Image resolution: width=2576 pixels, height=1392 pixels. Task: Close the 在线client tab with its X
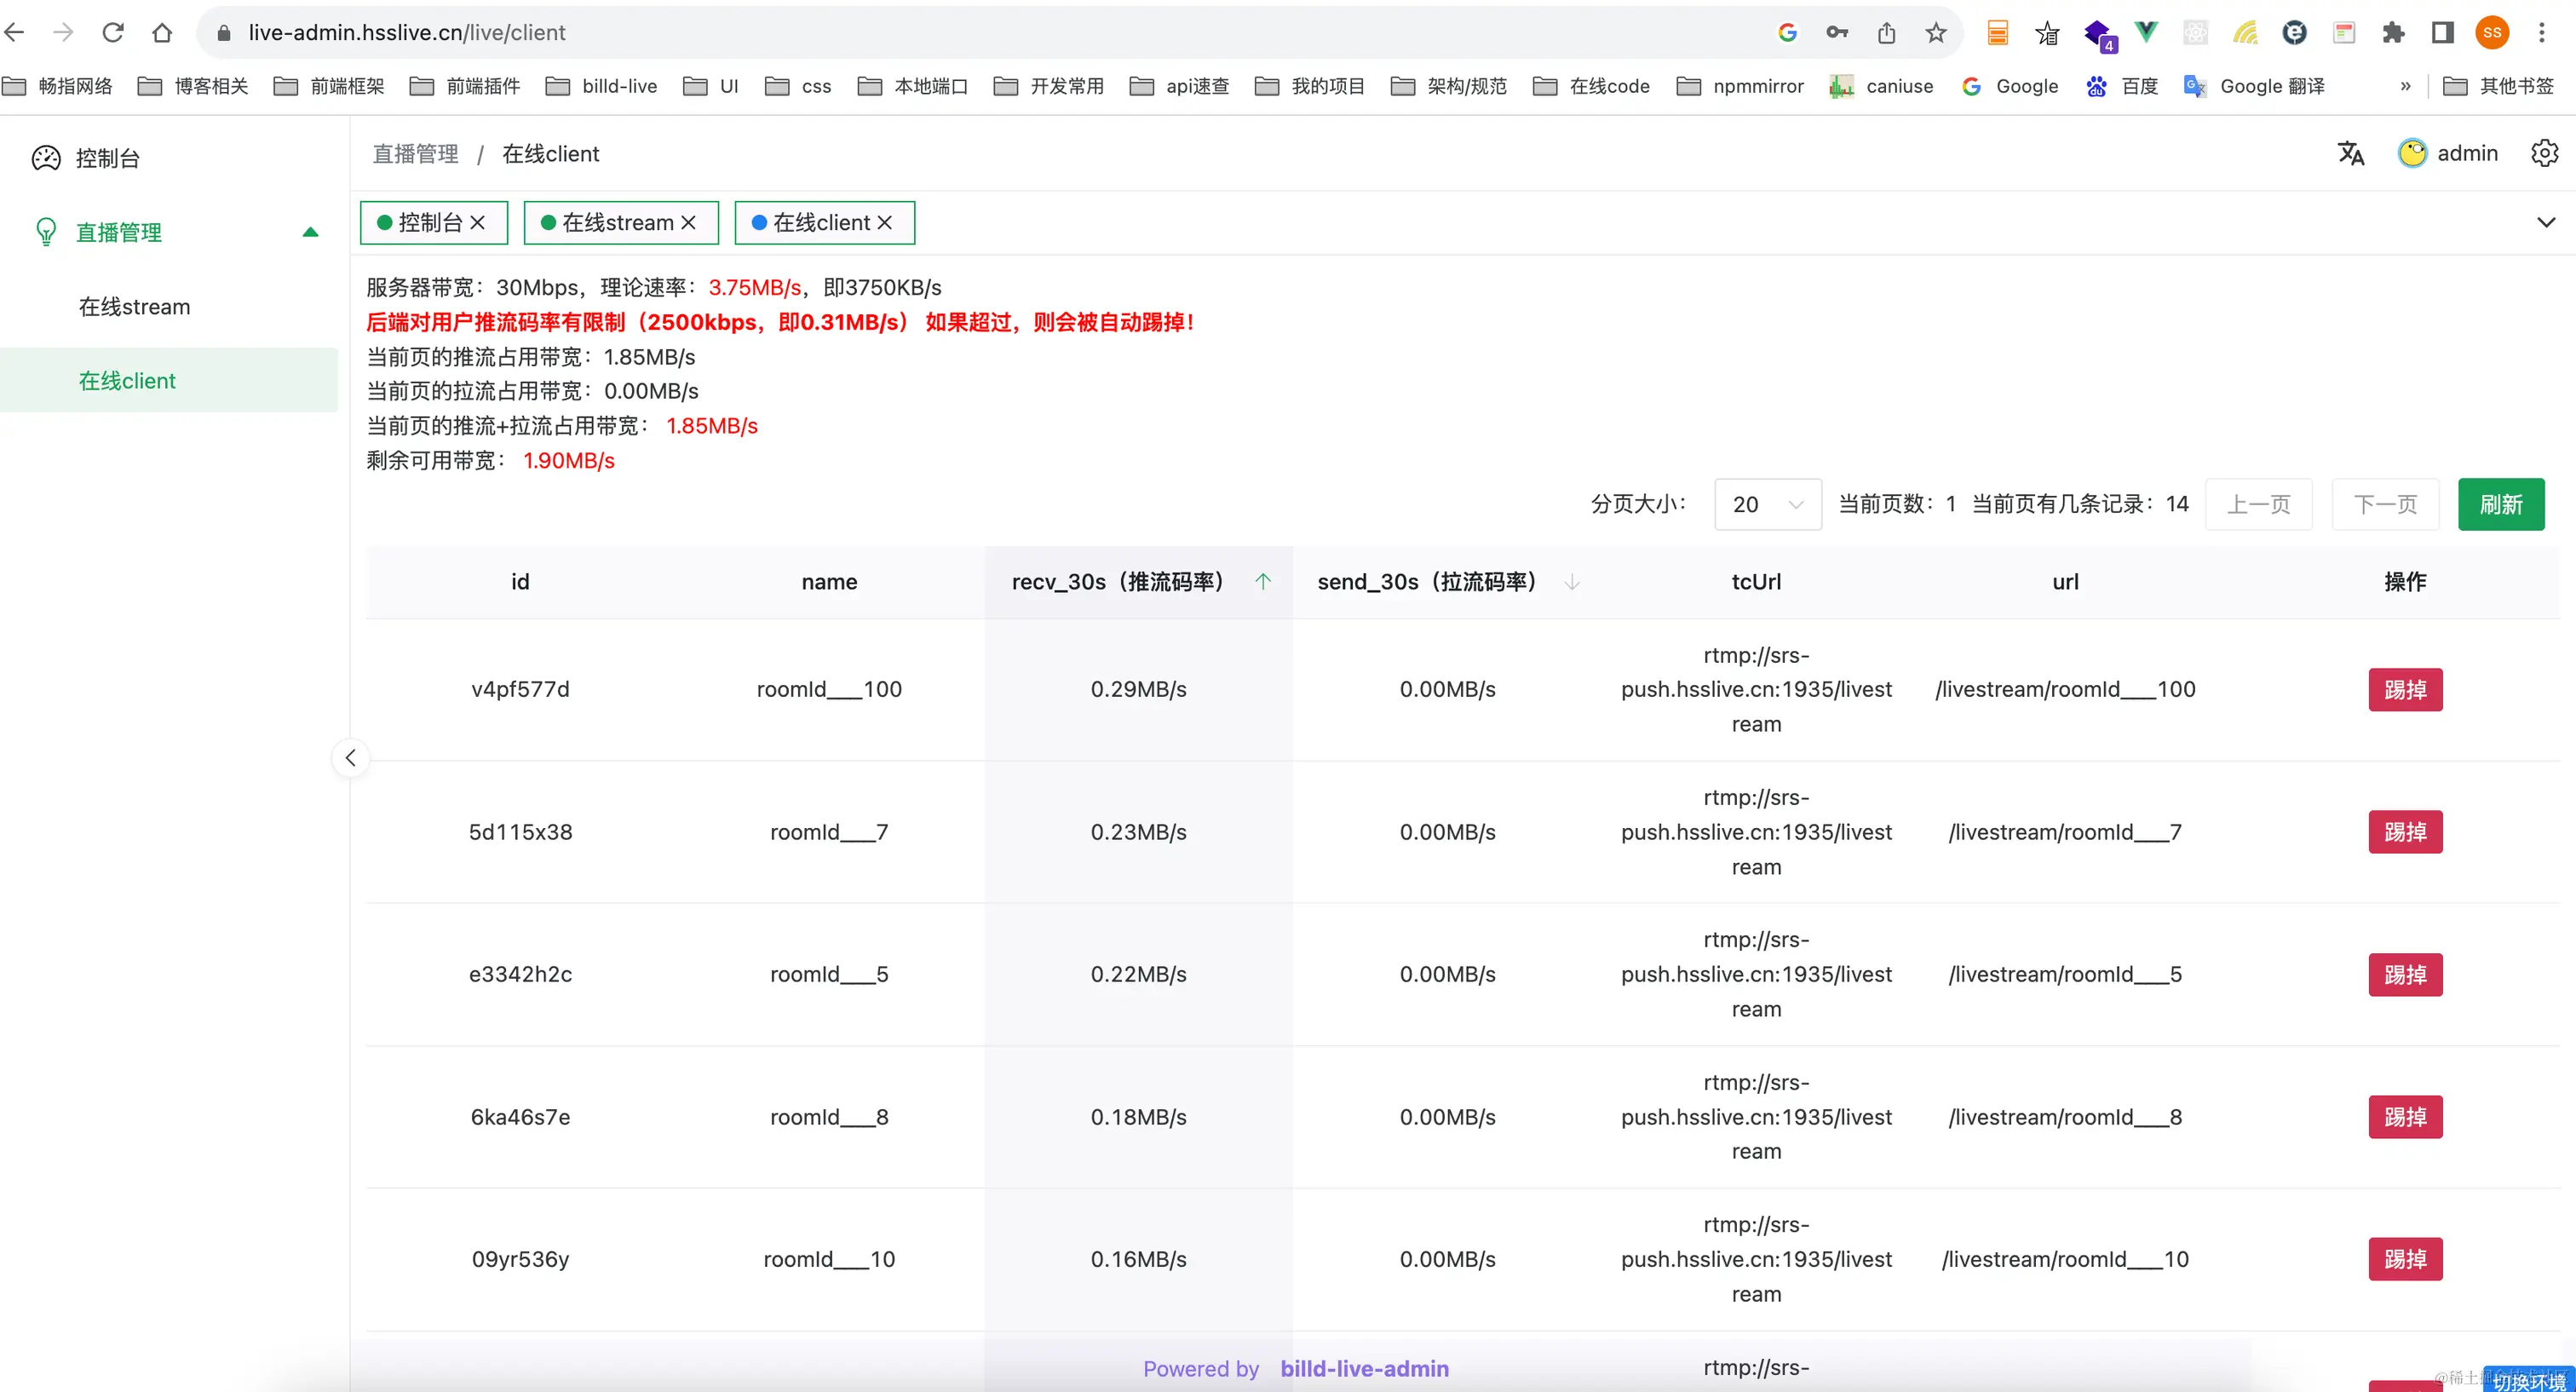click(884, 222)
